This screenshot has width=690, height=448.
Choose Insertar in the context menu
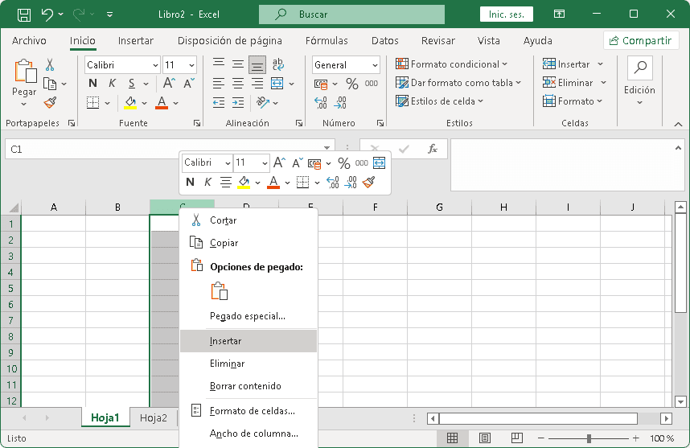(x=248, y=341)
